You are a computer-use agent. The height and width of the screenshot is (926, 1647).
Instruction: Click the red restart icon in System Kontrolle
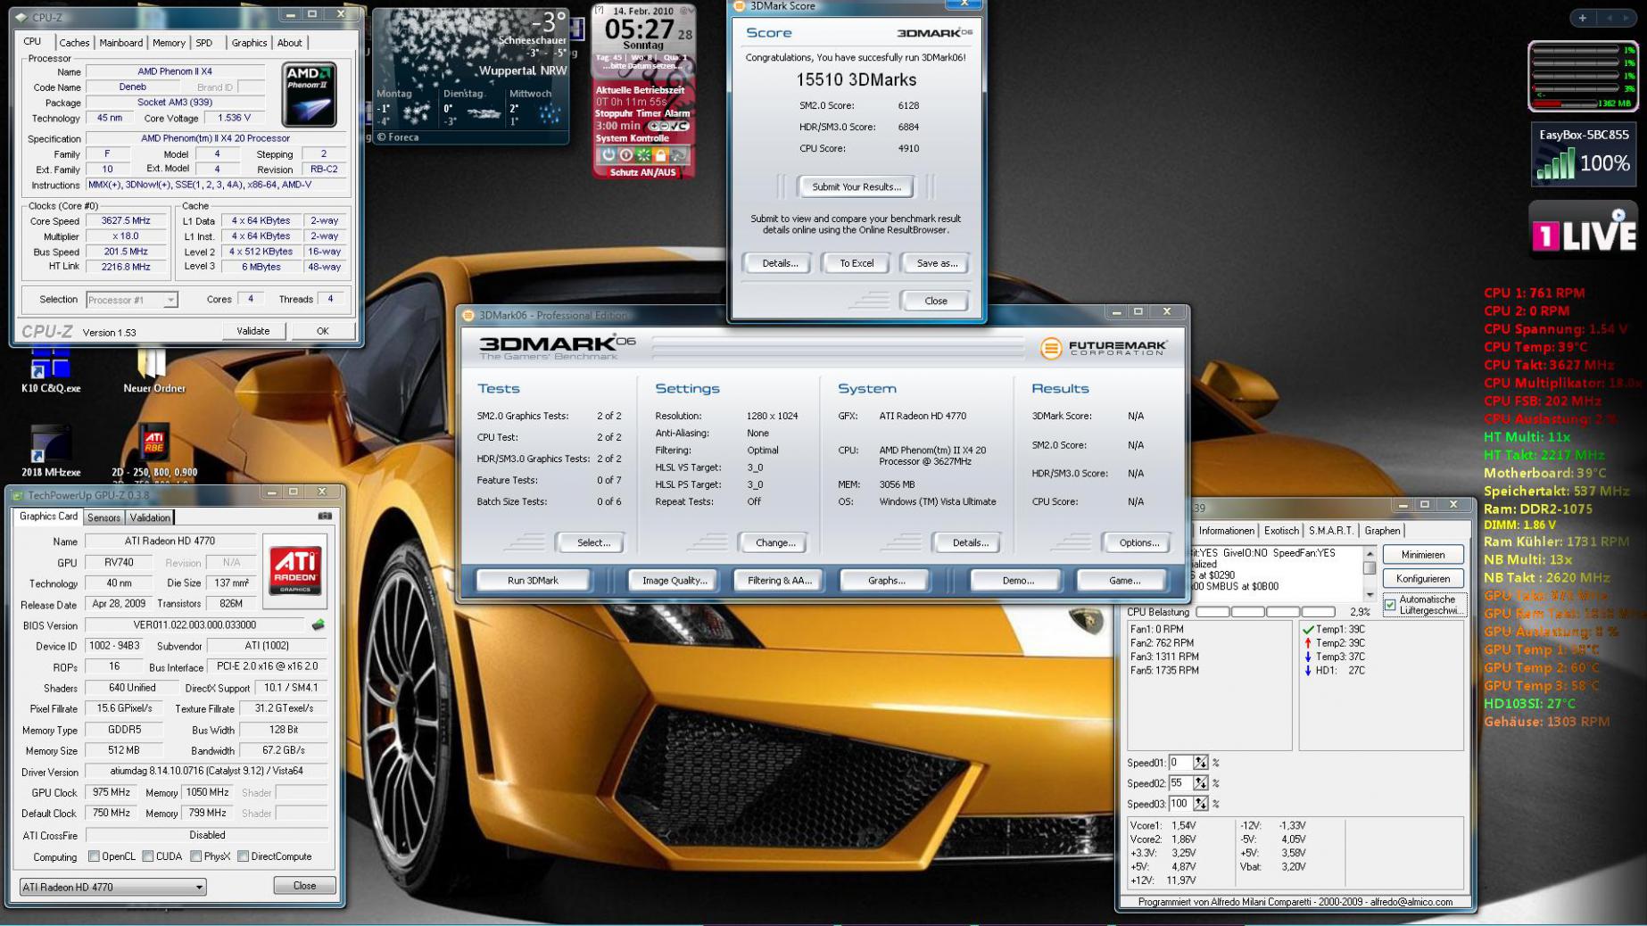[x=626, y=155]
